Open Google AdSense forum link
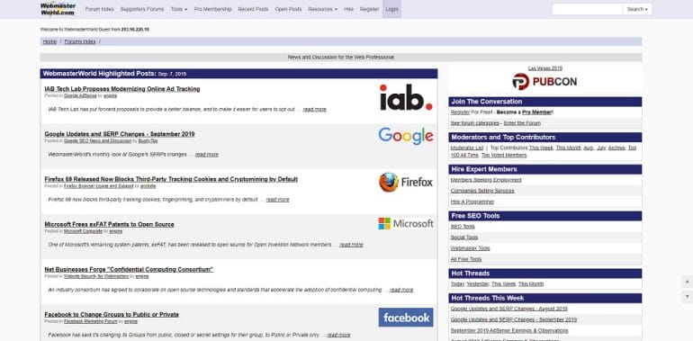Viewport: 693px width, 341px height. click(80, 95)
